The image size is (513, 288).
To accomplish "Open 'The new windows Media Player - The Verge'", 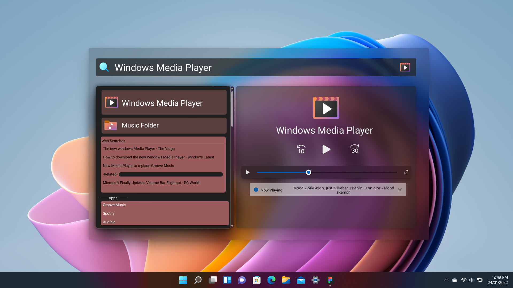I will click(x=139, y=149).
